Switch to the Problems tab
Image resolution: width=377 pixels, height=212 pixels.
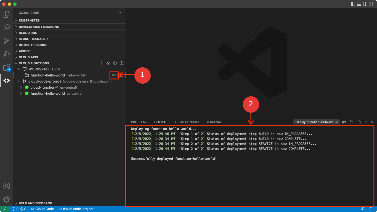coord(139,122)
